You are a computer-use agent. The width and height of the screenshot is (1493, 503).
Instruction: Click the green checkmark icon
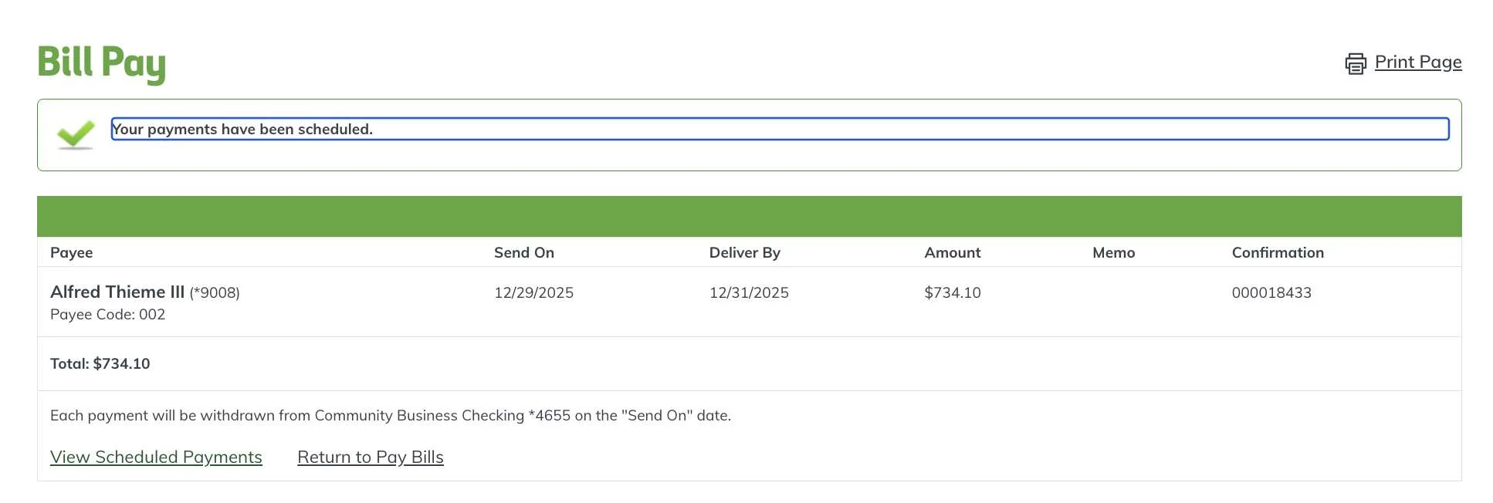tap(76, 134)
